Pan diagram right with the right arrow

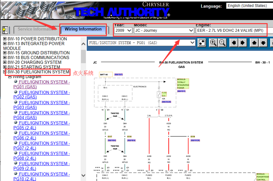click(242, 43)
